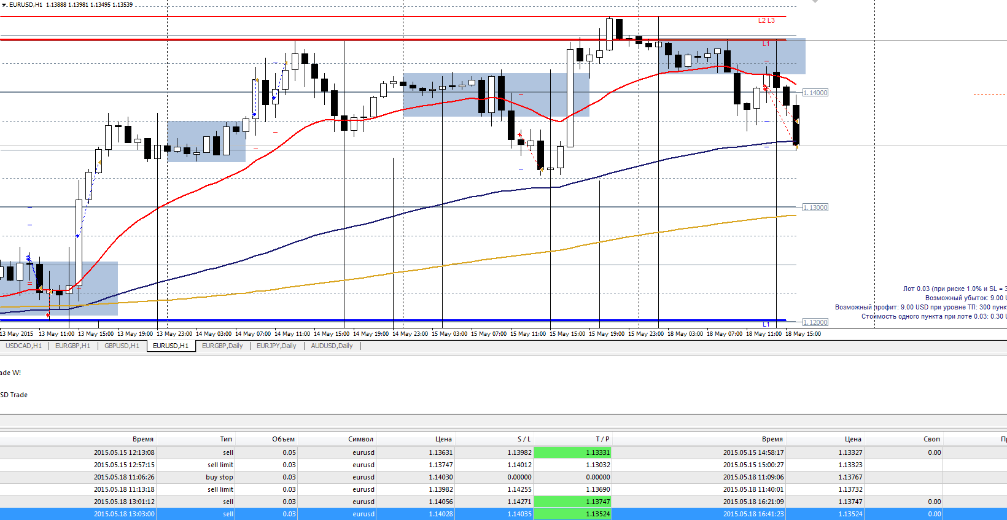Click open price 1.13631

[x=441, y=452]
